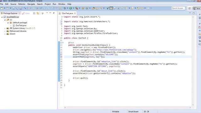Click the New Java Package icon
Viewport: 201px width, 113px height.
(83, 8)
